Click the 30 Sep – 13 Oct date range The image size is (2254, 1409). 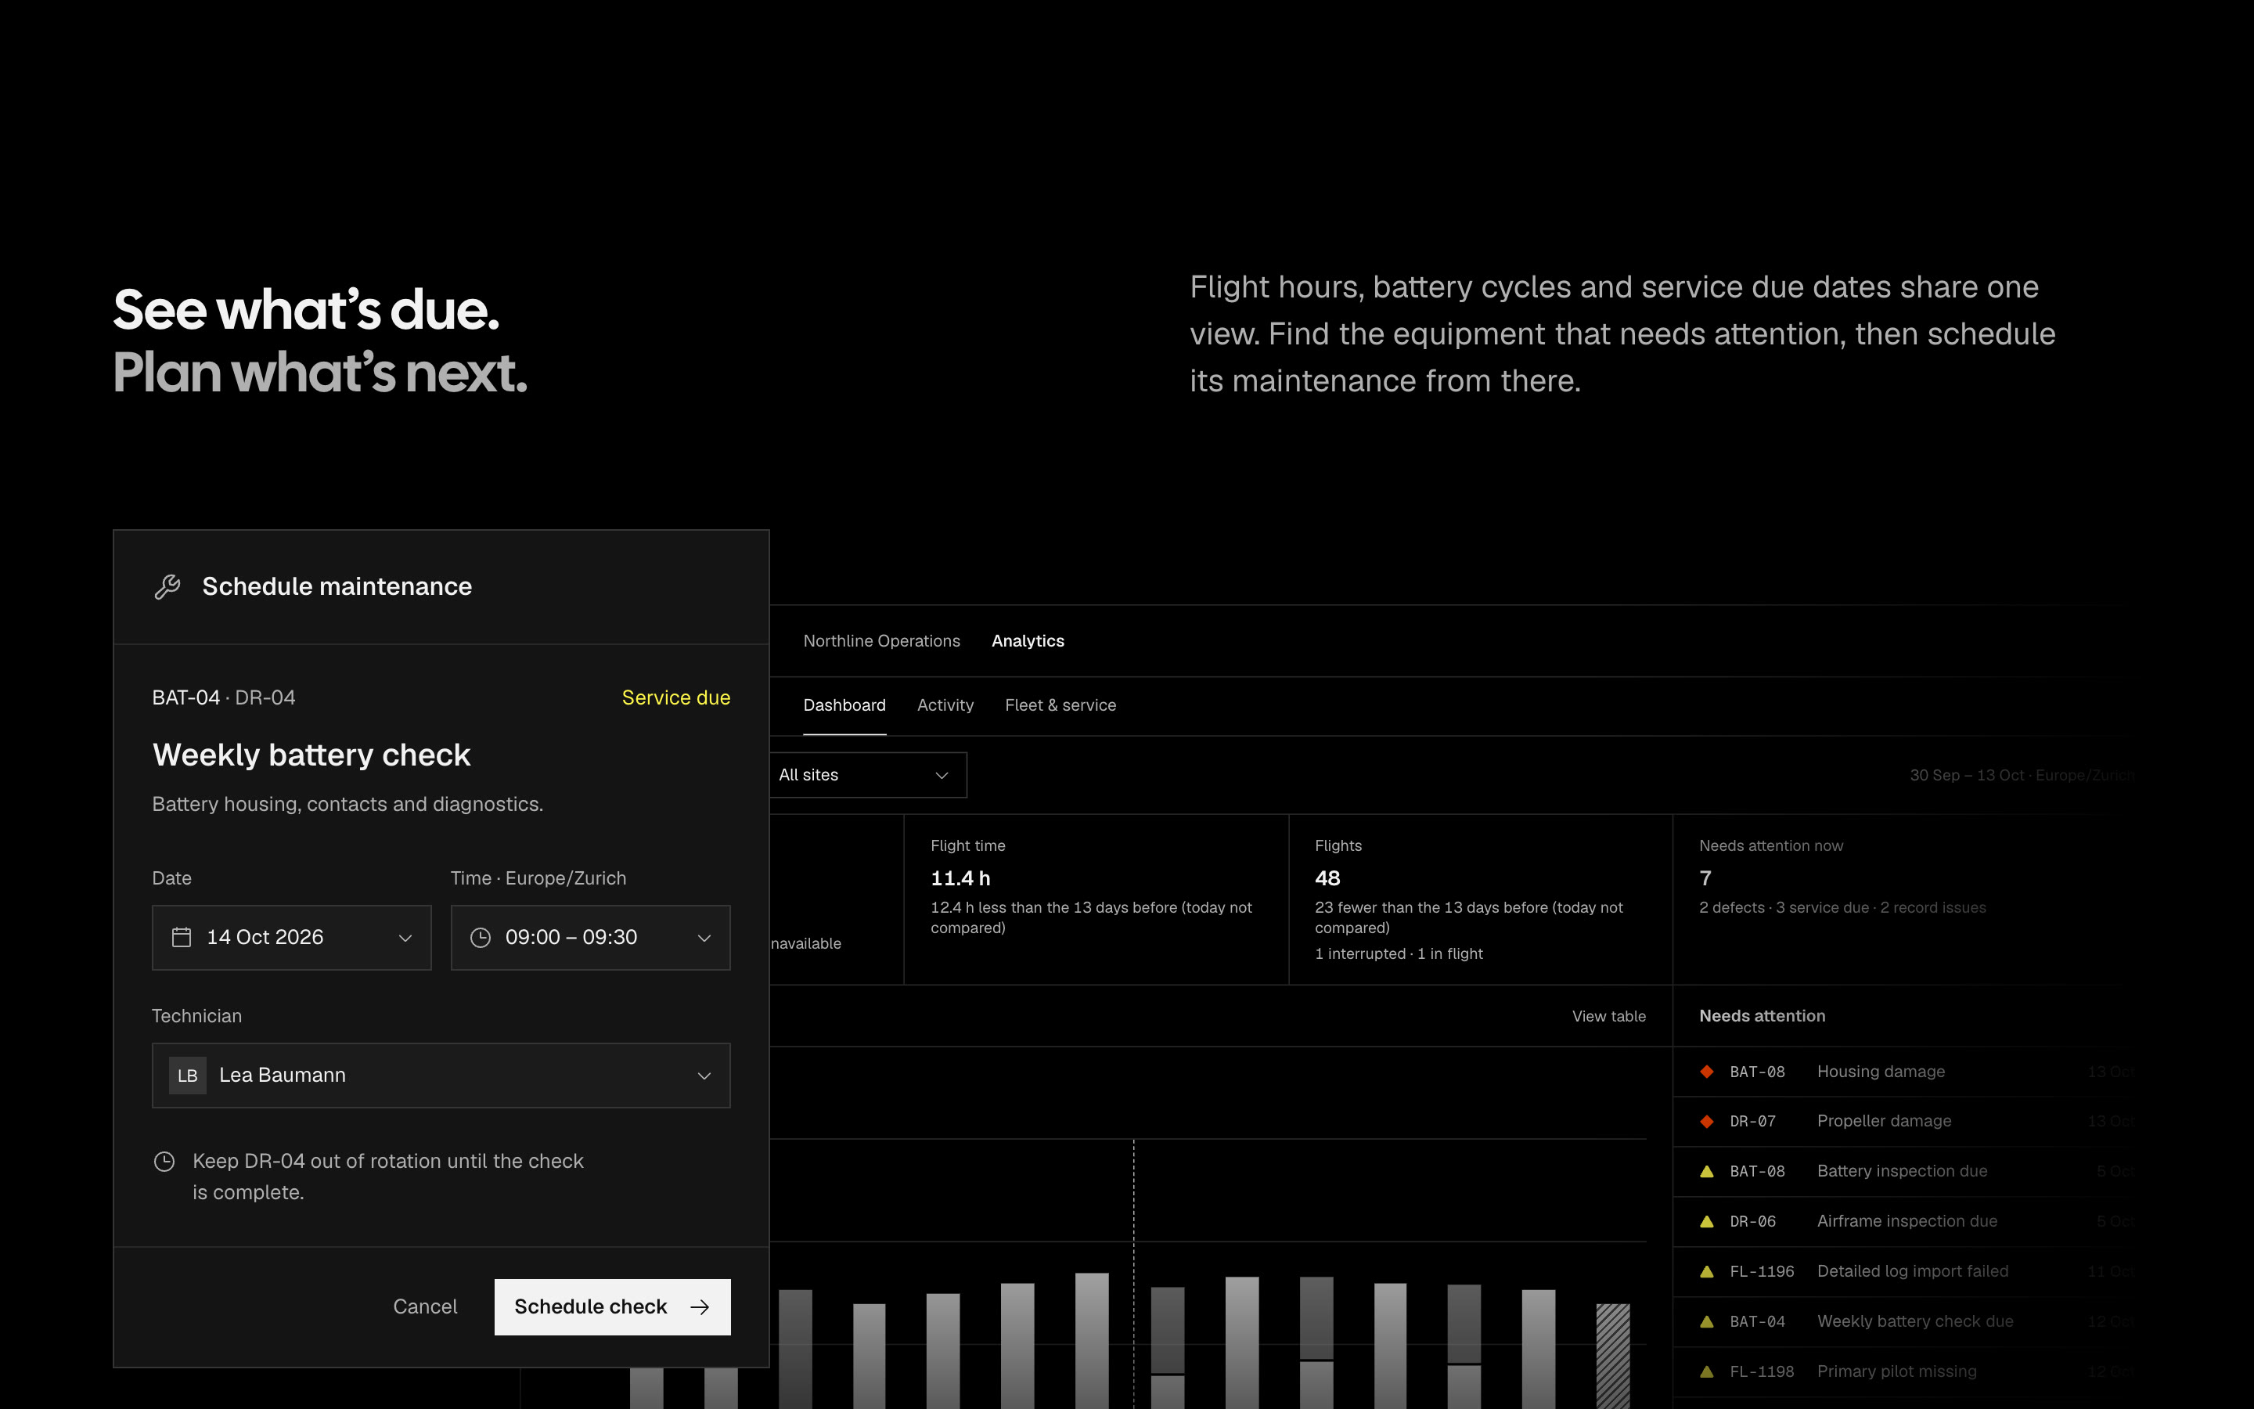click(x=2022, y=775)
